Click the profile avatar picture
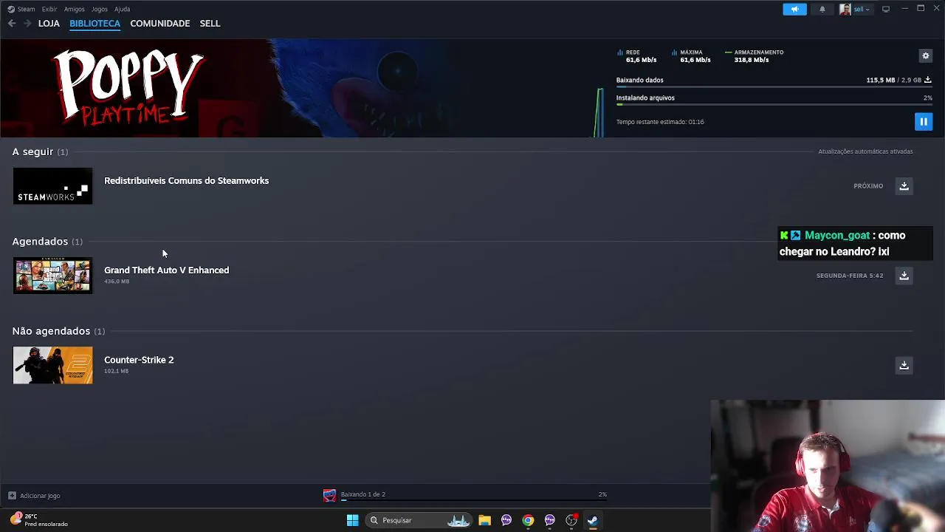 pyautogui.click(x=845, y=9)
